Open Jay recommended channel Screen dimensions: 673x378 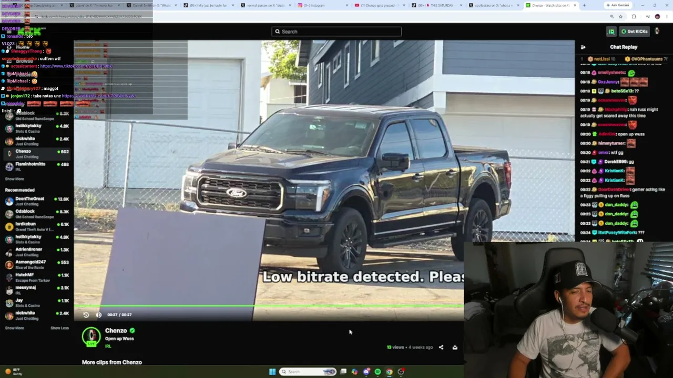37,303
